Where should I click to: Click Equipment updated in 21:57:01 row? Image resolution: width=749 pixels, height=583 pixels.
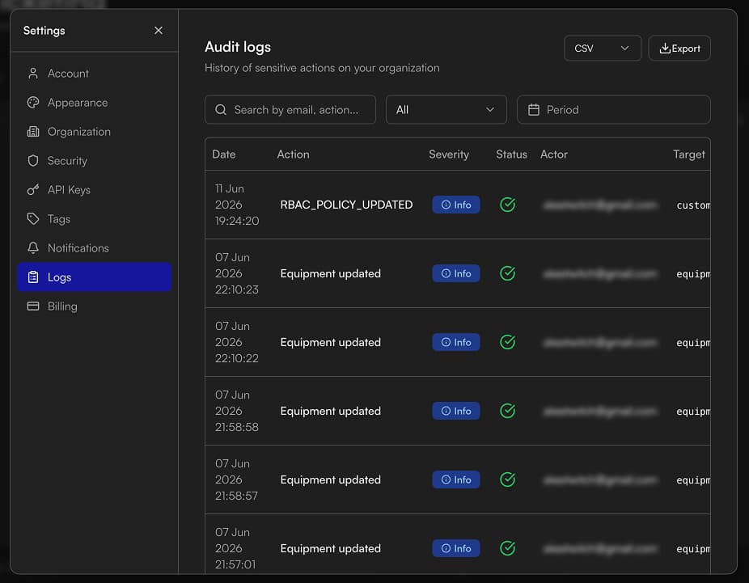331,548
